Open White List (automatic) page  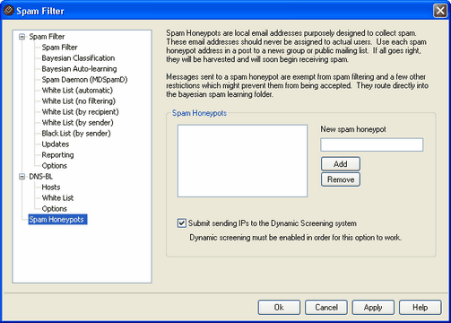coord(77,91)
